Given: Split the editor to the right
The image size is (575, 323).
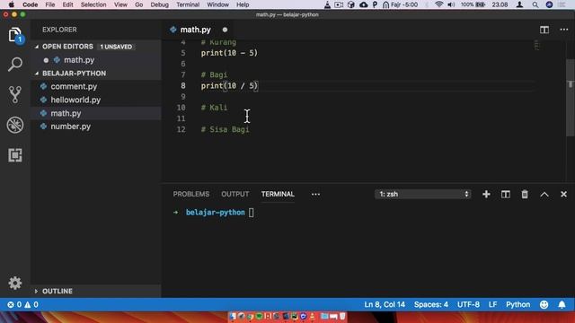Looking at the screenshot, I should tap(544, 30).
